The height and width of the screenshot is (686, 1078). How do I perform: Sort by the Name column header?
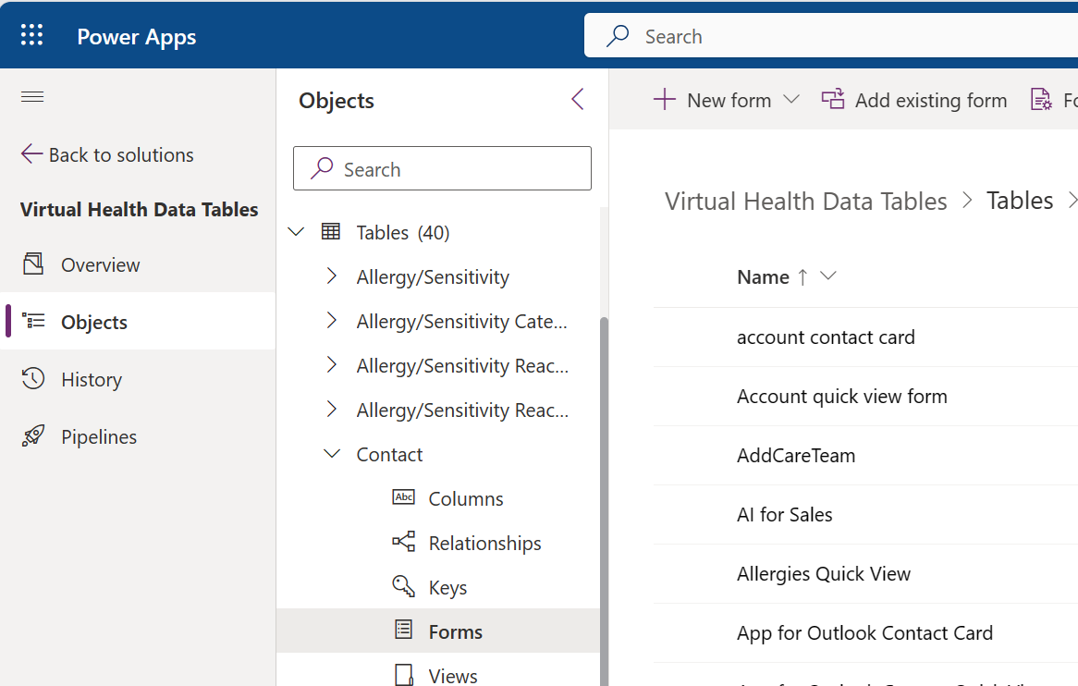[x=763, y=277]
